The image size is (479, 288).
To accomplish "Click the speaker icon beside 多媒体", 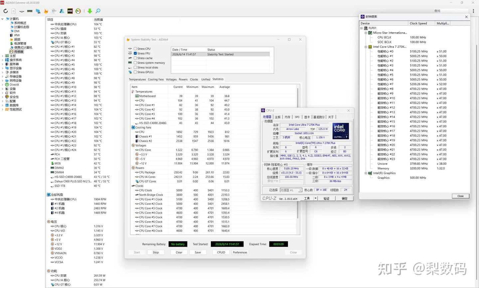I will coord(7,72).
